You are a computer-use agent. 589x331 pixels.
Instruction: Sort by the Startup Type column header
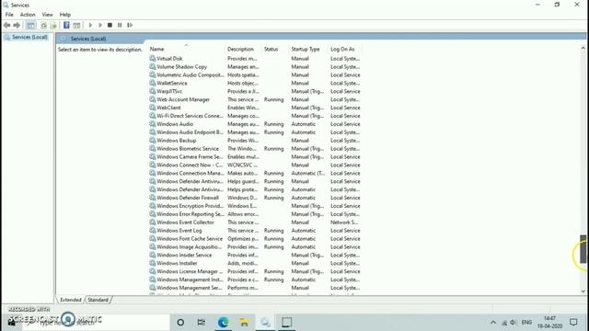(x=306, y=49)
